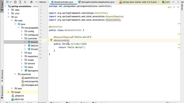Click @Controller annotation in code
184x103 pixels.
[x=55, y=27]
